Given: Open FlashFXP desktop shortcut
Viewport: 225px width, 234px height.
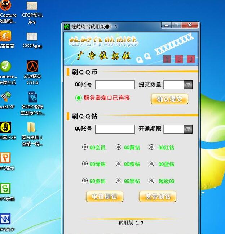Looking at the screenshot, I should click(6, 97).
